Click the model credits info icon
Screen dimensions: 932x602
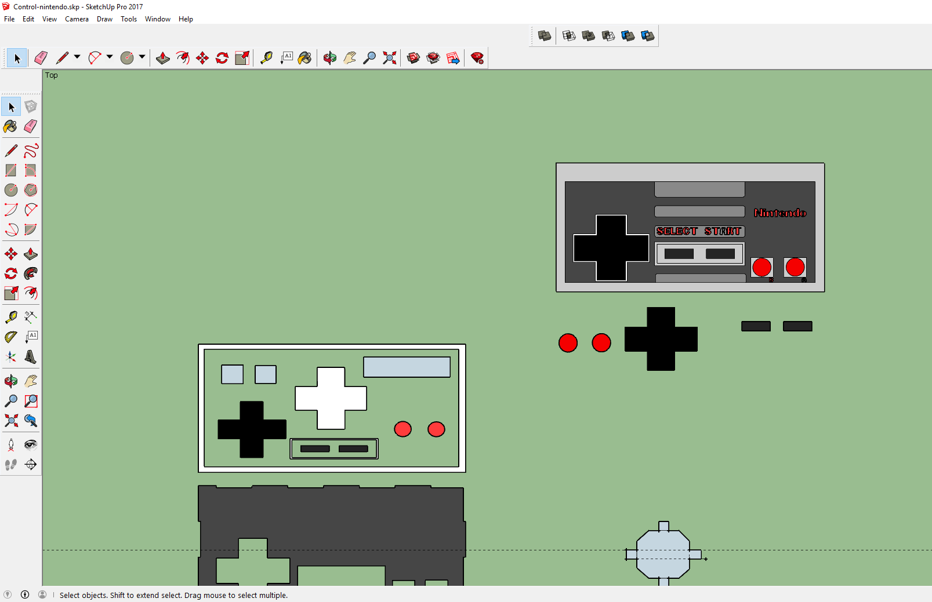[x=25, y=594]
